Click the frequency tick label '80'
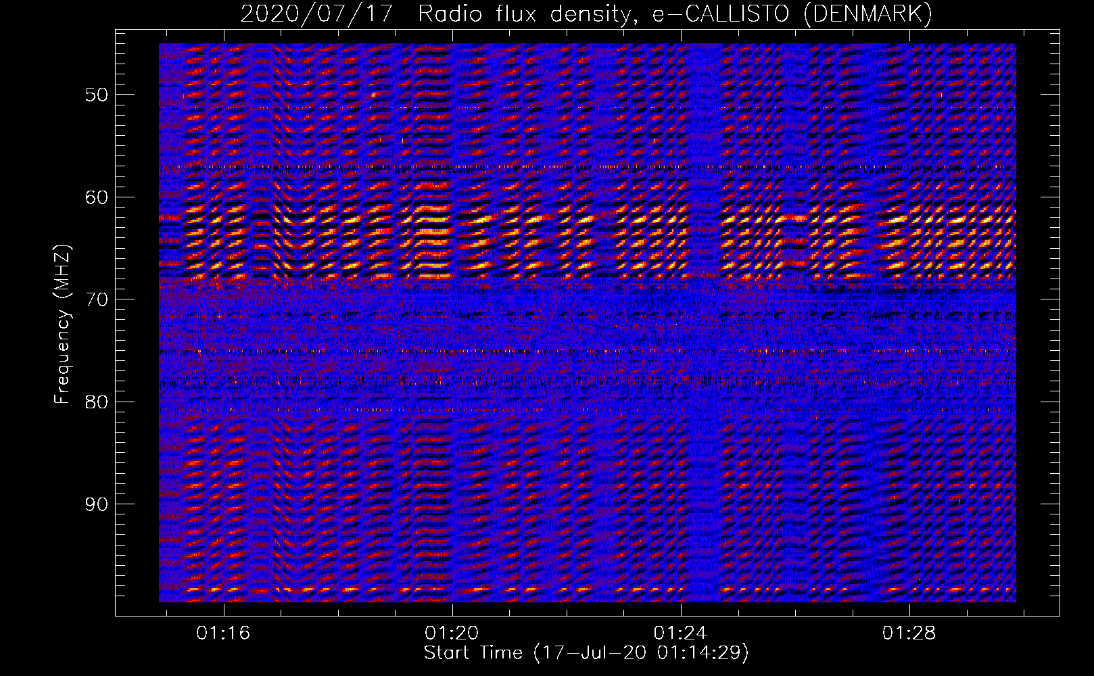 coord(96,402)
